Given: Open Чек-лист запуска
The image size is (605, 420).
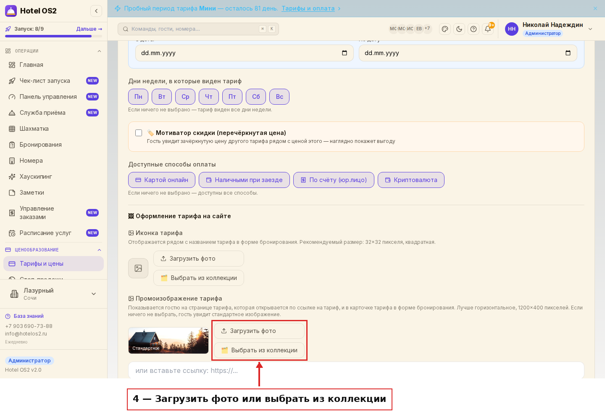Looking at the screenshot, I should (54, 81).
